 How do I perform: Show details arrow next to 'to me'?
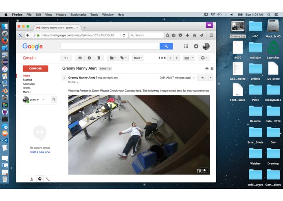point(78,82)
